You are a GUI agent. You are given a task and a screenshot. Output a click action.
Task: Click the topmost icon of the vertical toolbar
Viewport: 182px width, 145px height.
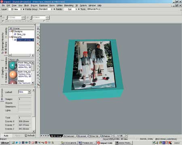[38, 29]
